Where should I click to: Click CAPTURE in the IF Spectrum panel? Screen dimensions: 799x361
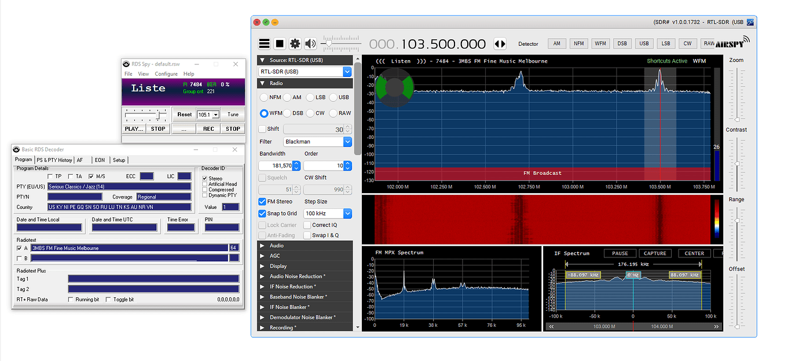655,253
